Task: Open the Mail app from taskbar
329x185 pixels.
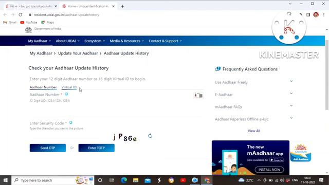Action: click(x=148, y=180)
